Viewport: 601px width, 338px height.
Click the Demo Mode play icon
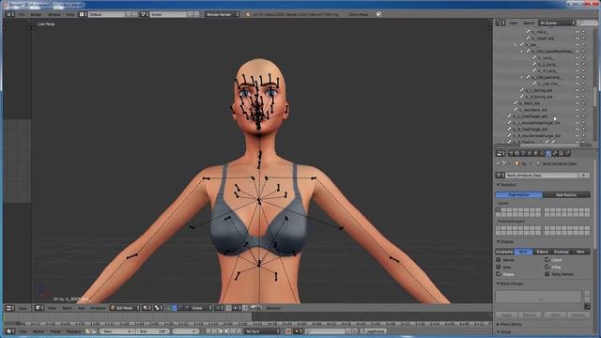378,14
